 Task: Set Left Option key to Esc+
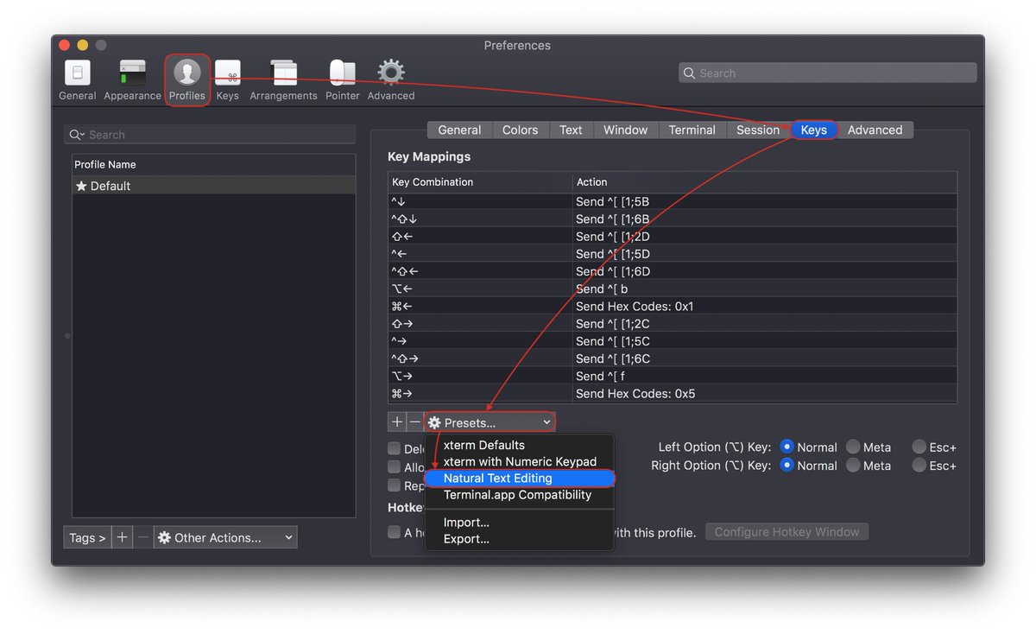[x=919, y=447]
